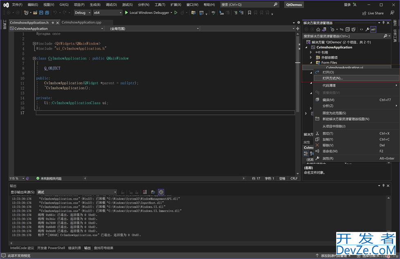Toggle timestamp clock icon in Output panel

click(x=161, y=192)
